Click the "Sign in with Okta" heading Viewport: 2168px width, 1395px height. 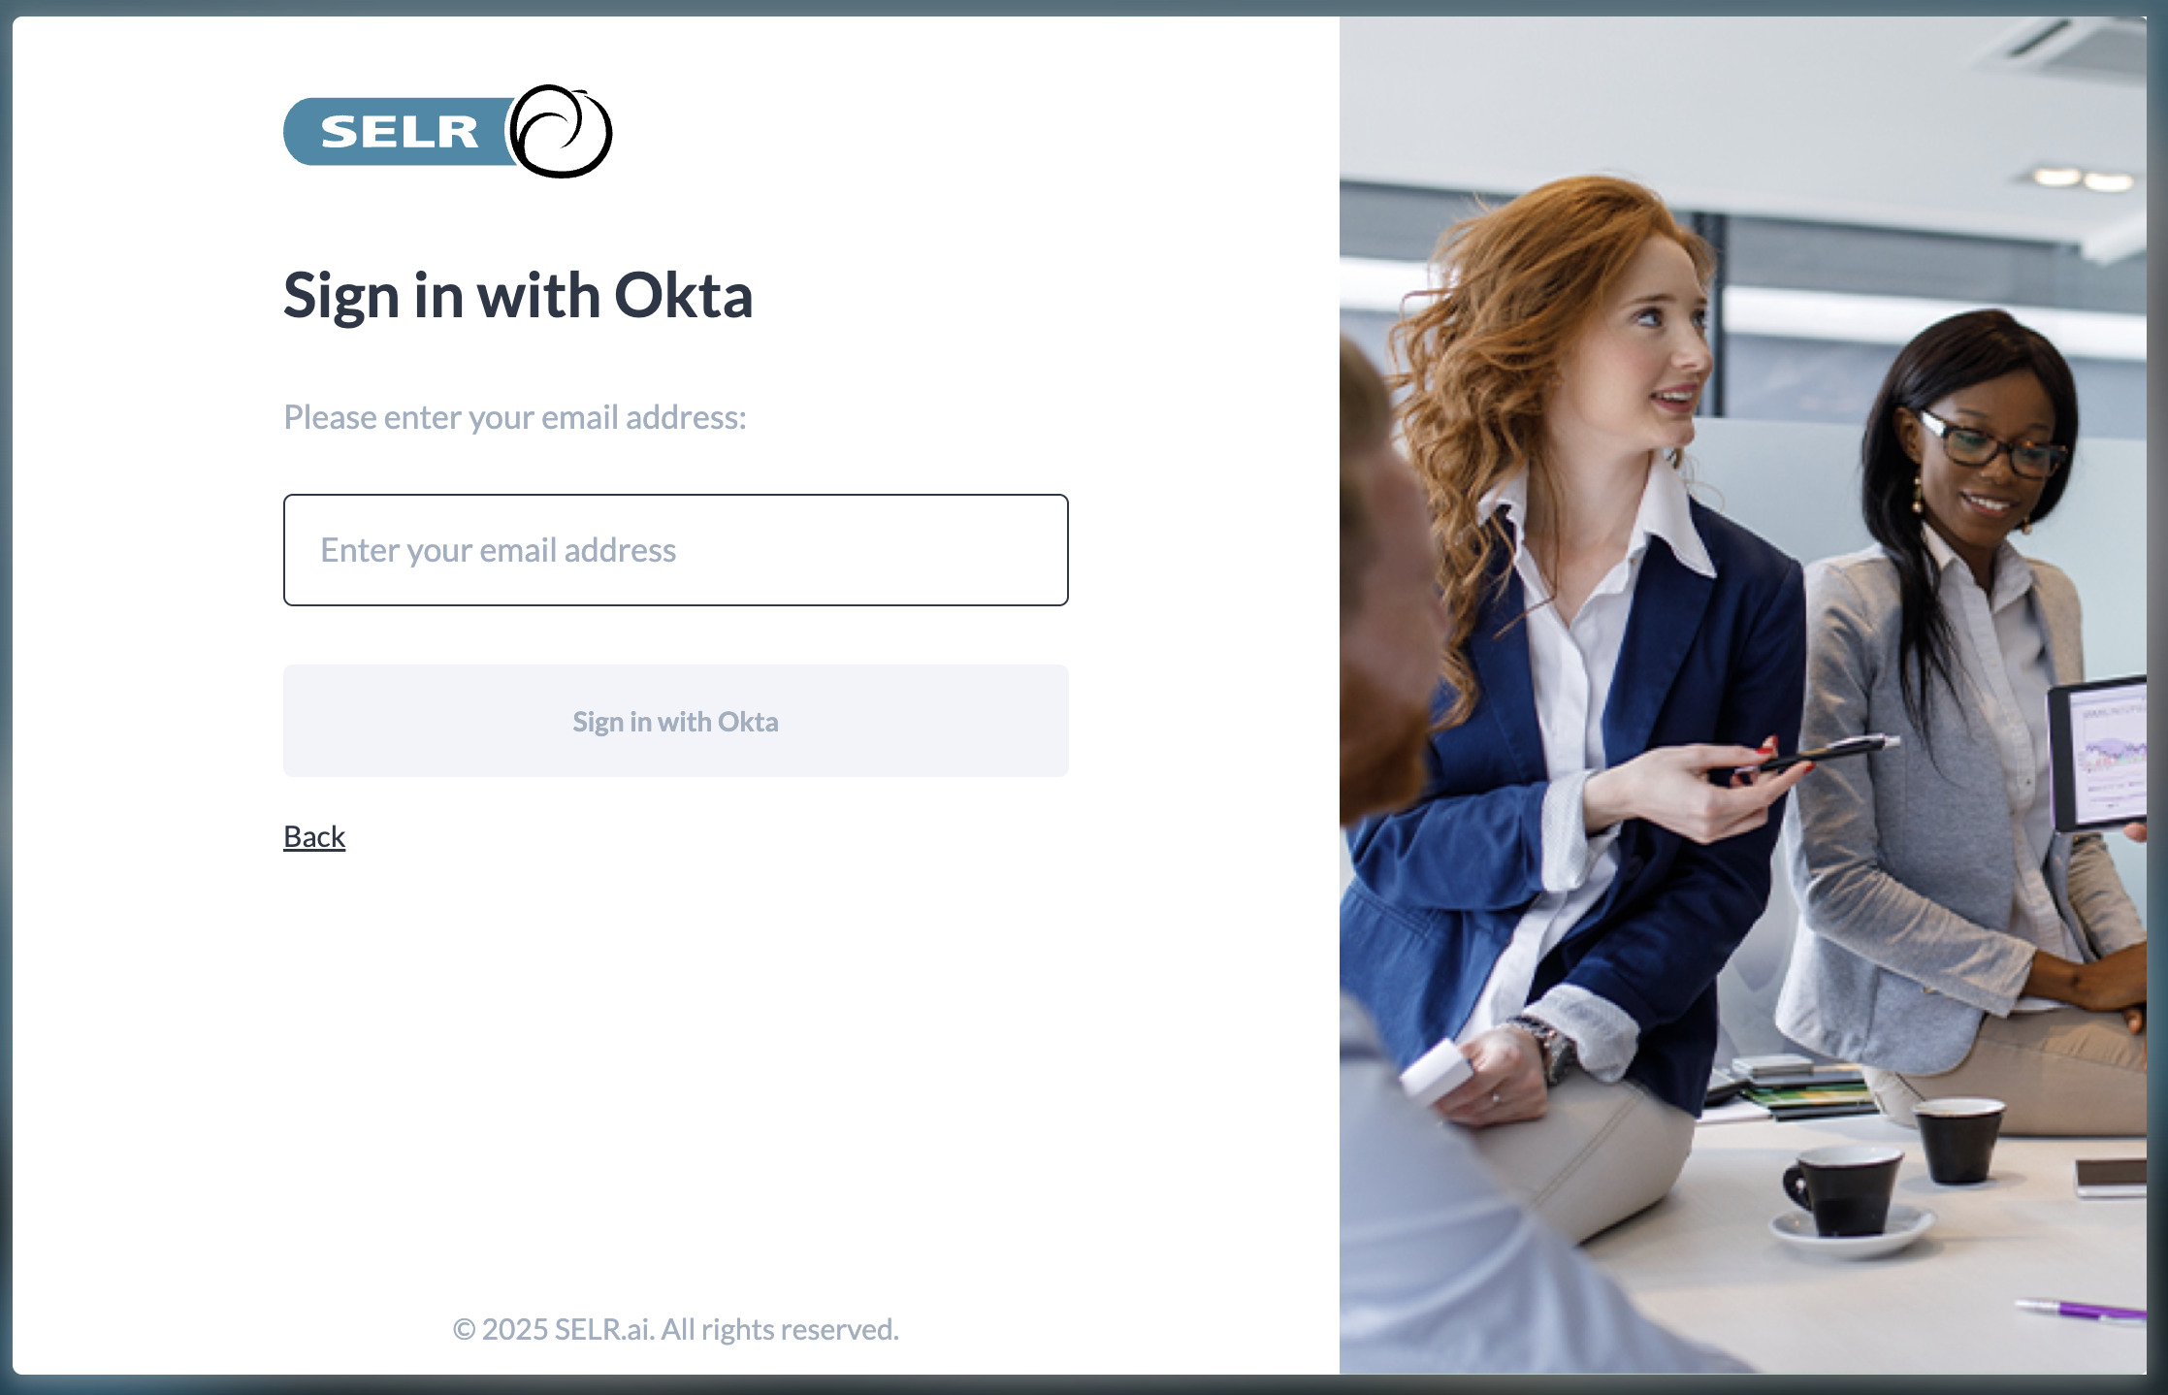pyautogui.click(x=518, y=295)
